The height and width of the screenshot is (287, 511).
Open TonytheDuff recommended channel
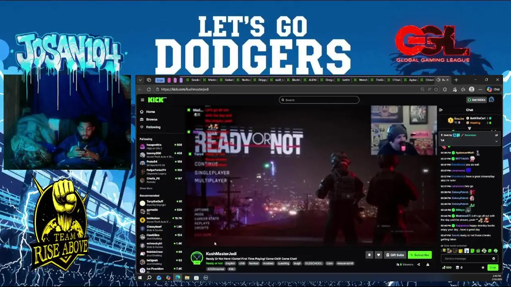[x=160, y=203]
